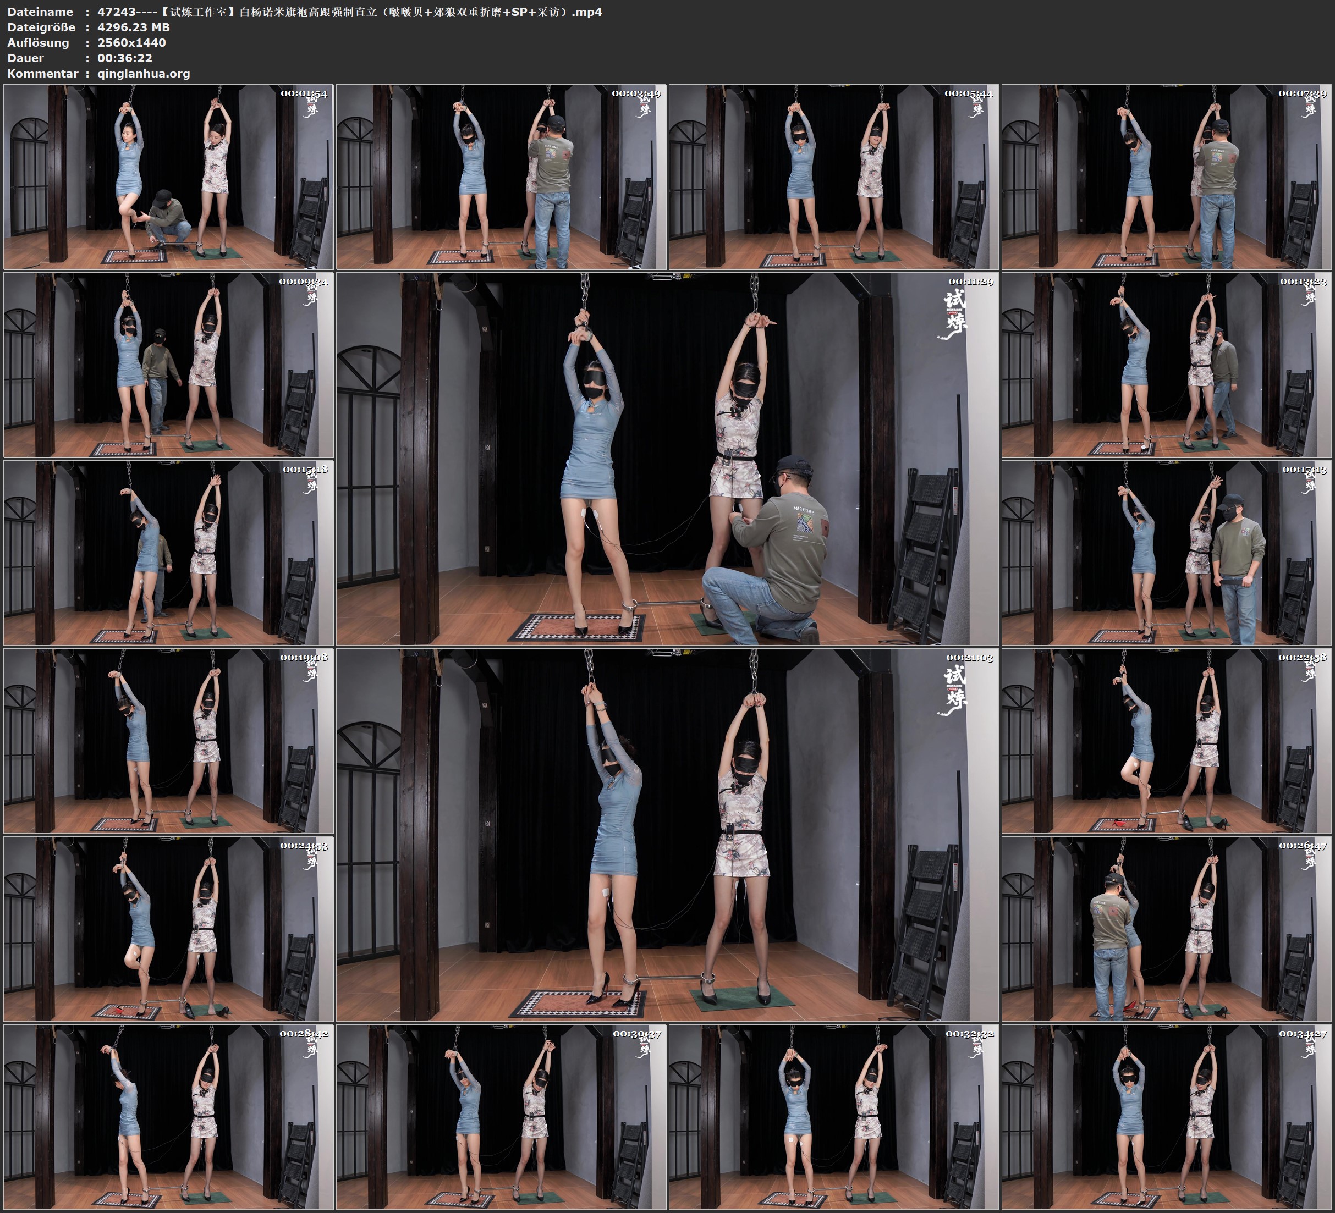Click the 00:22:58 thumbnail
The width and height of the screenshot is (1335, 1213).
(x=1167, y=741)
